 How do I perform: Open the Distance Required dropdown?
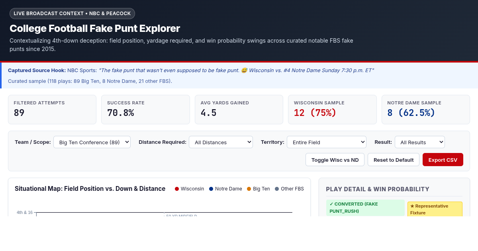click(221, 142)
